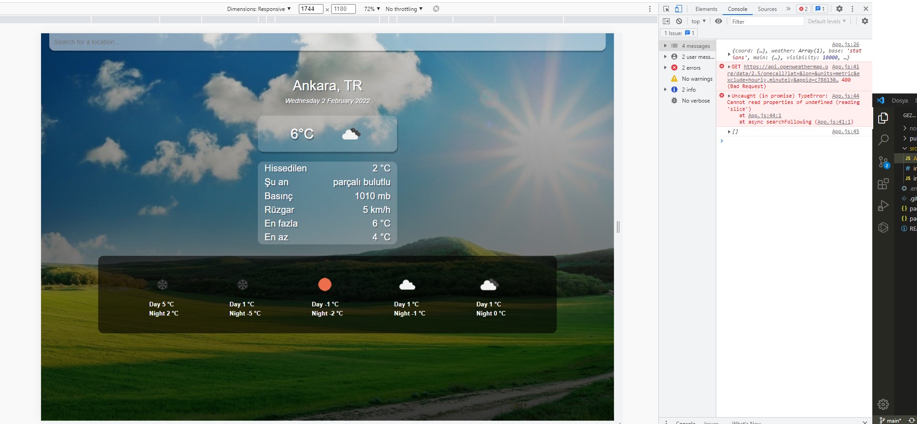The image size is (917, 424).
Task: Expand the logged coord object
Action: [729, 54]
